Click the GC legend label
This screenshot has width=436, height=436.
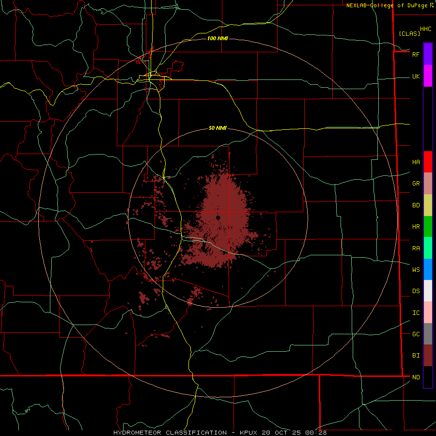tap(416, 334)
